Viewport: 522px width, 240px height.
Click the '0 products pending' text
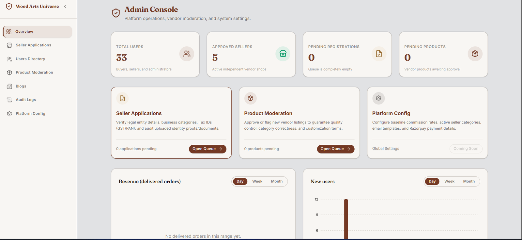(262, 149)
